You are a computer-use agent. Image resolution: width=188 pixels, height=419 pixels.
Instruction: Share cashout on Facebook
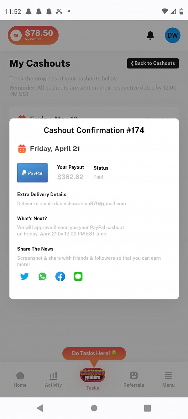(60, 277)
